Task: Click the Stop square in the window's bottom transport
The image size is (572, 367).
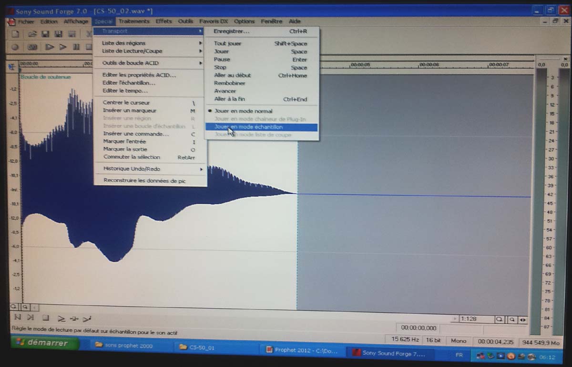Action: click(45, 317)
